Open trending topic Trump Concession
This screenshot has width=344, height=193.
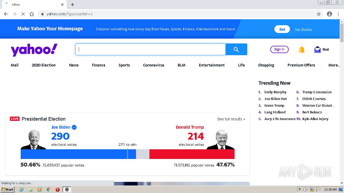(317, 92)
